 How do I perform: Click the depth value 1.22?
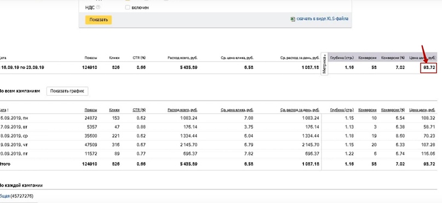click(349, 154)
